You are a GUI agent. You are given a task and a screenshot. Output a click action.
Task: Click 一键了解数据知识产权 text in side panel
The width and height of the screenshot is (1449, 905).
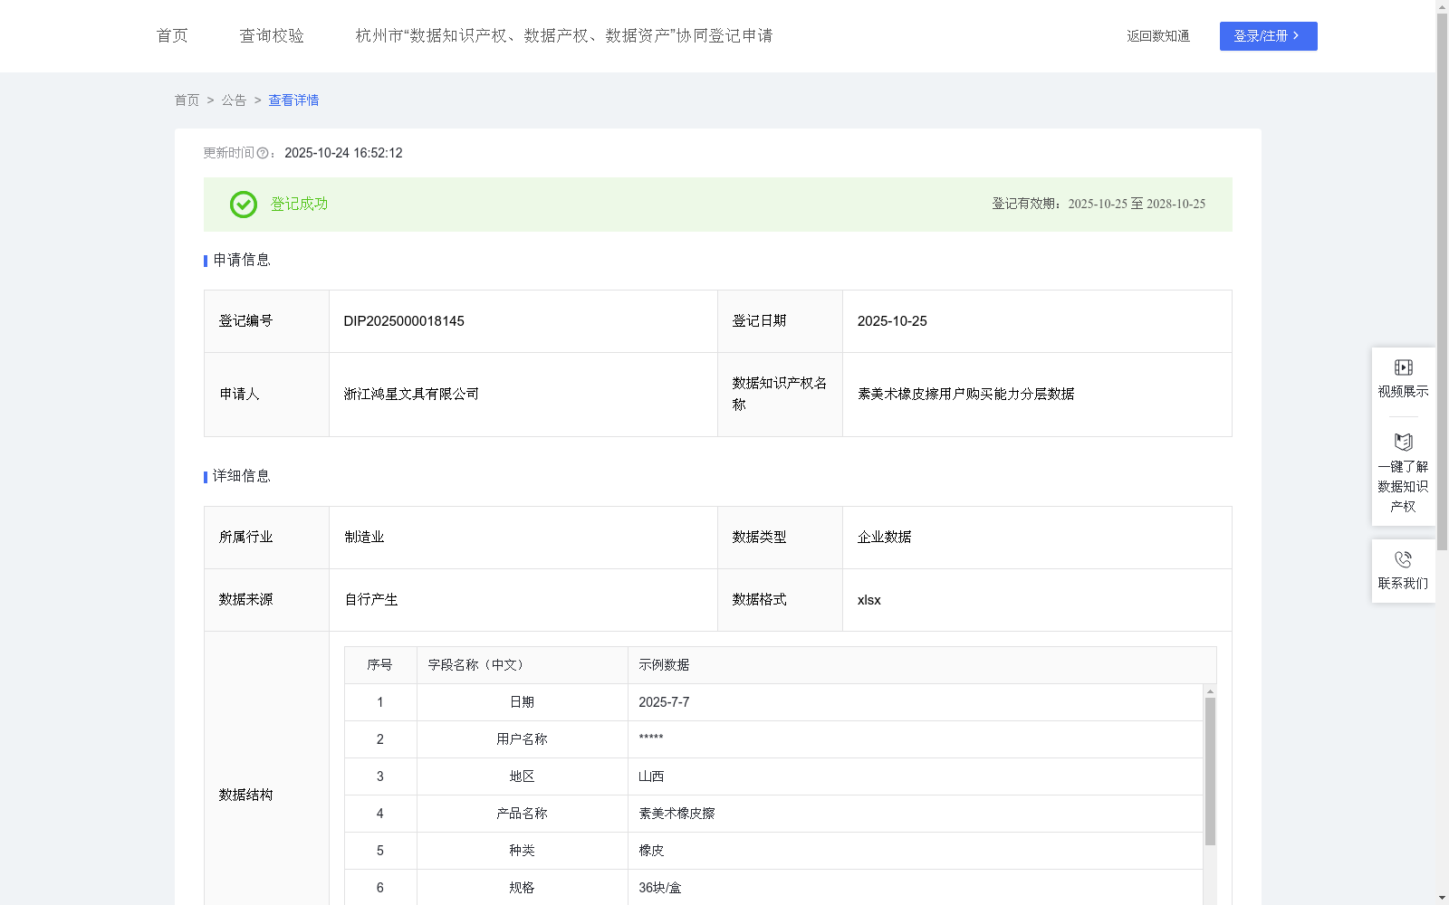point(1403,487)
